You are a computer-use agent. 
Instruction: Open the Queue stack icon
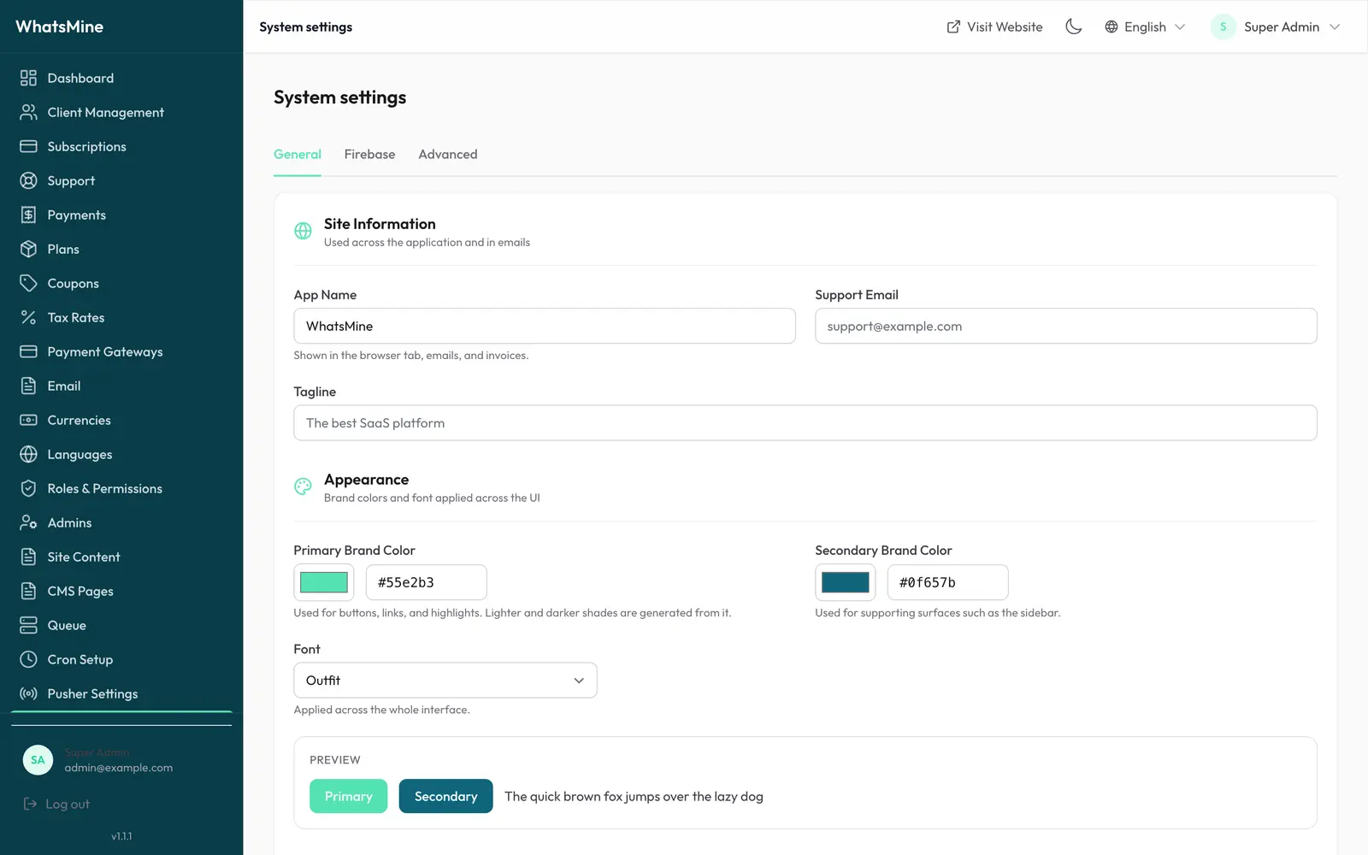pyautogui.click(x=28, y=625)
